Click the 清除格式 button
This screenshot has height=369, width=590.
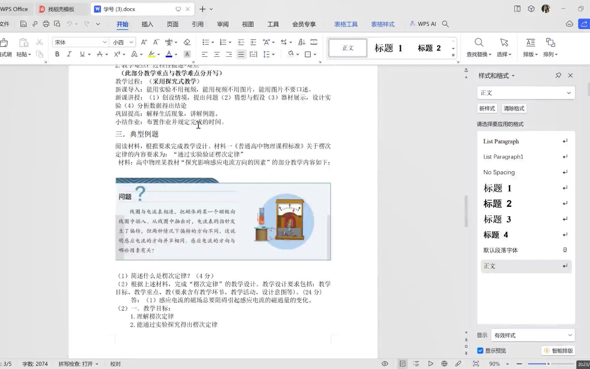tap(514, 108)
